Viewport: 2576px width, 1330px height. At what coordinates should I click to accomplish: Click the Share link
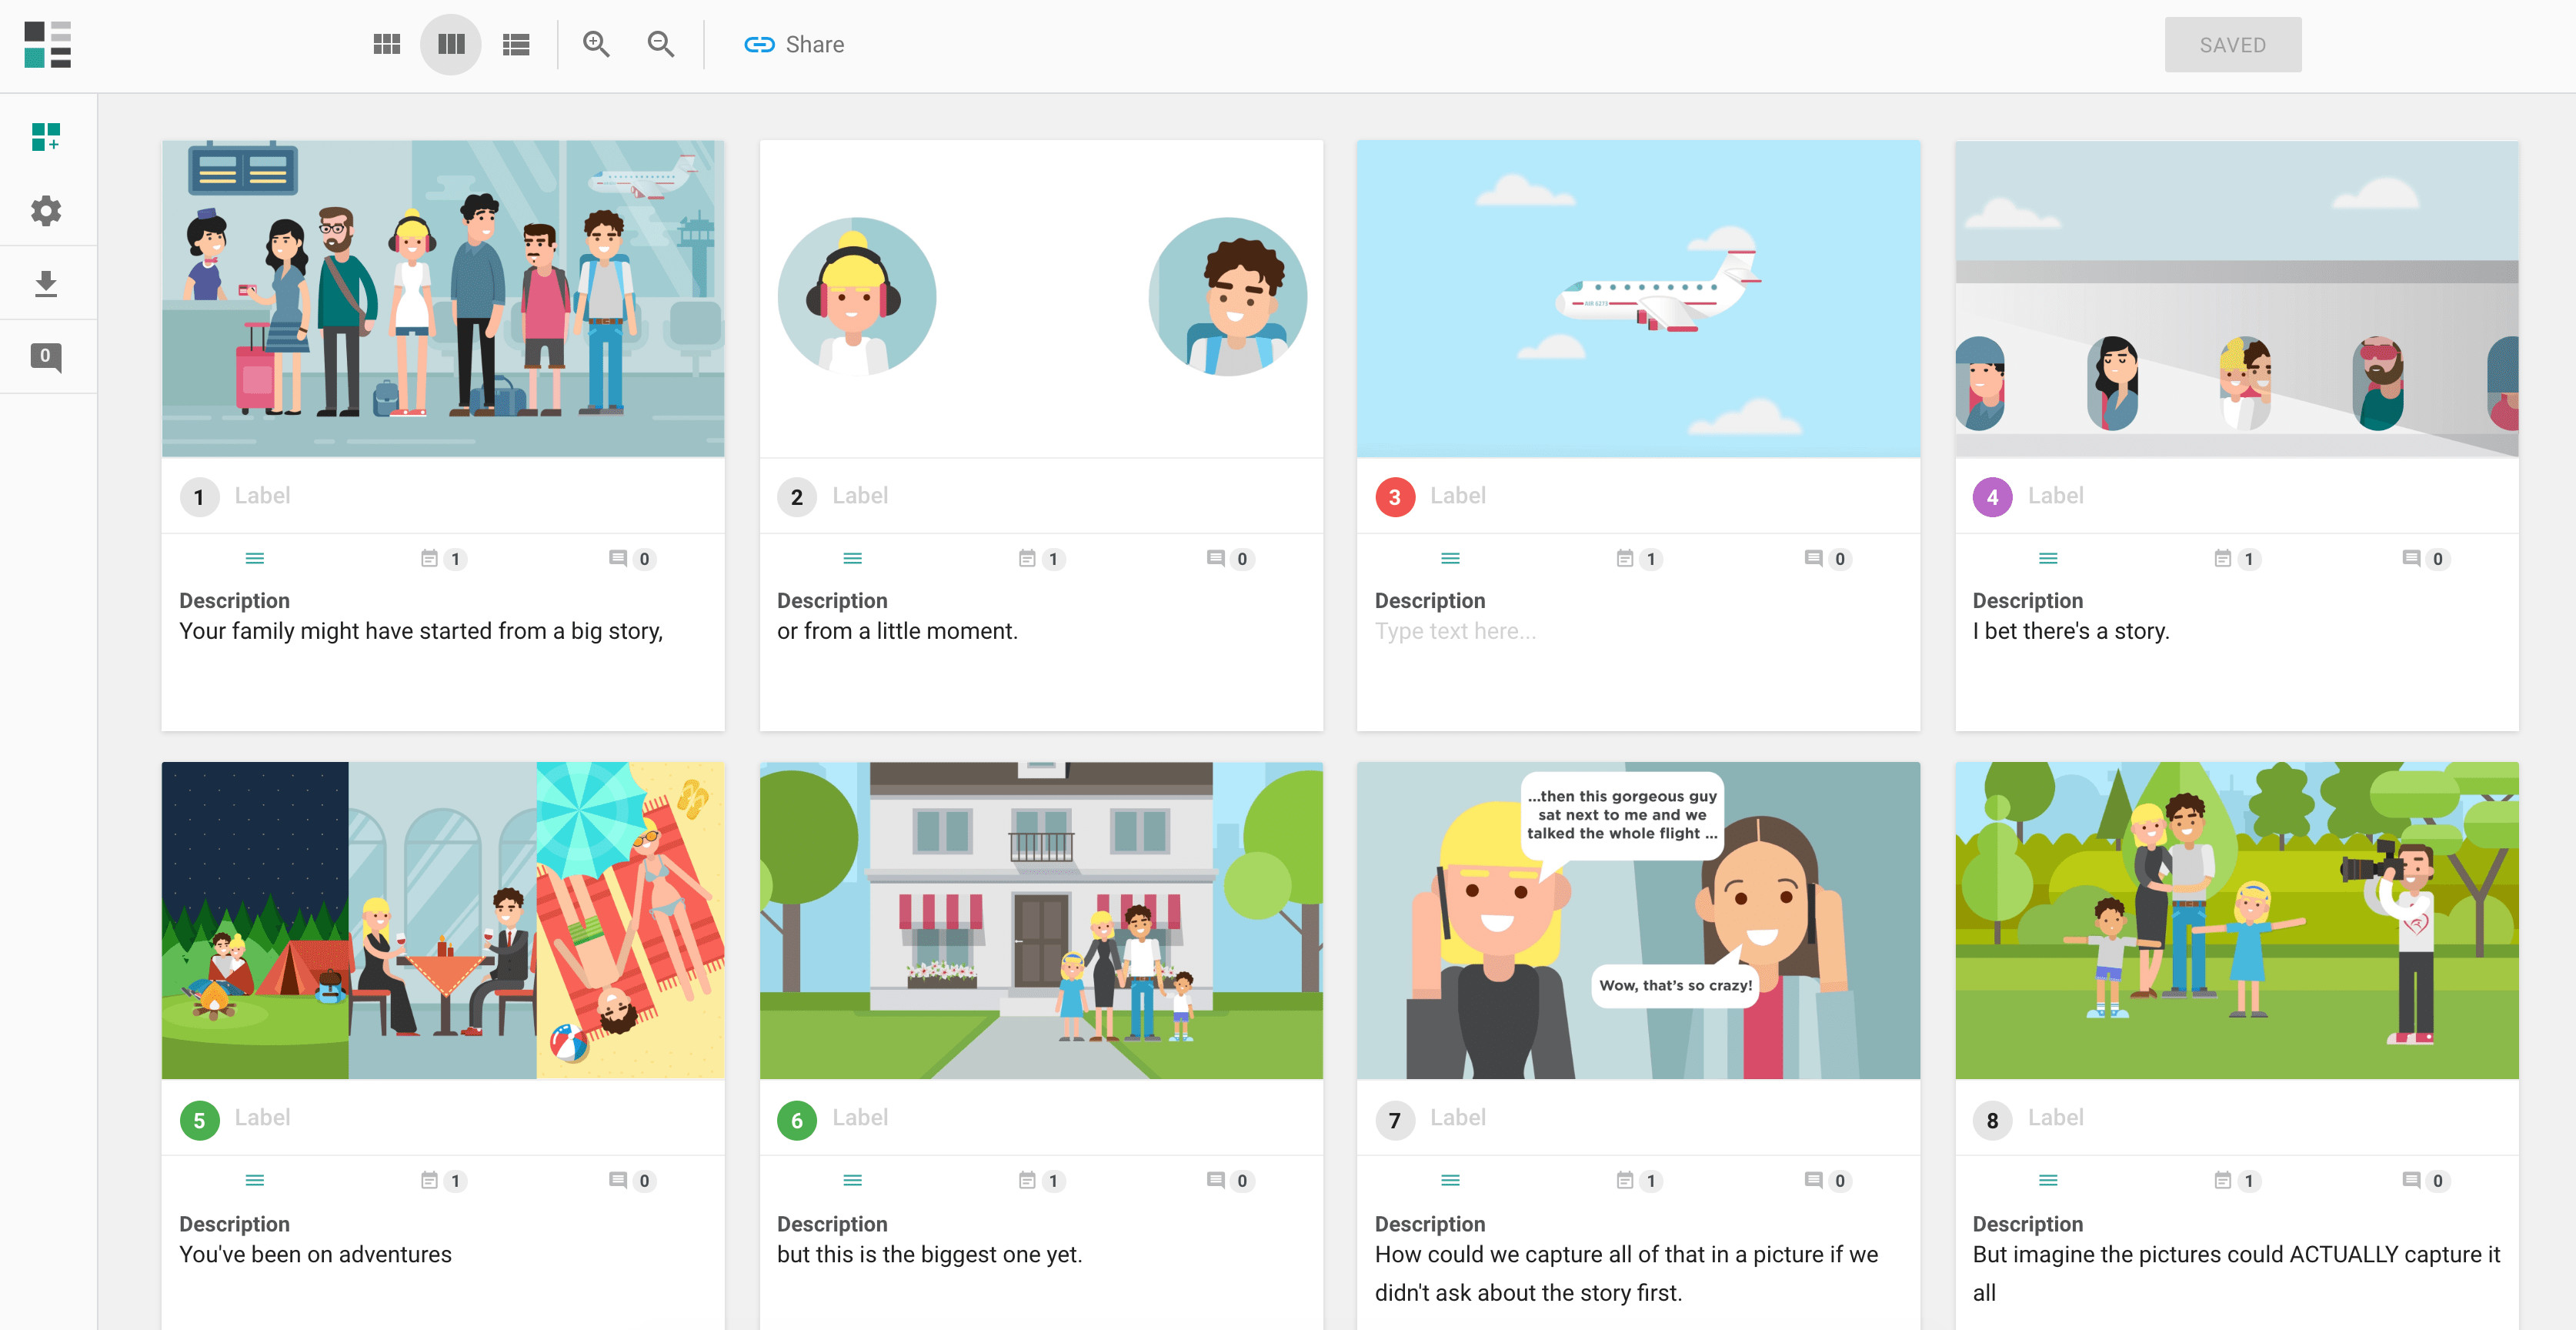793,44
